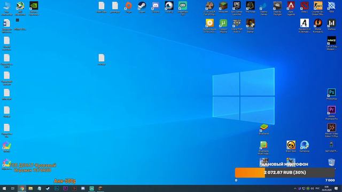The image size is (342, 192).
Task: Open the green uTorrent desktop icon
Action: 223,26
